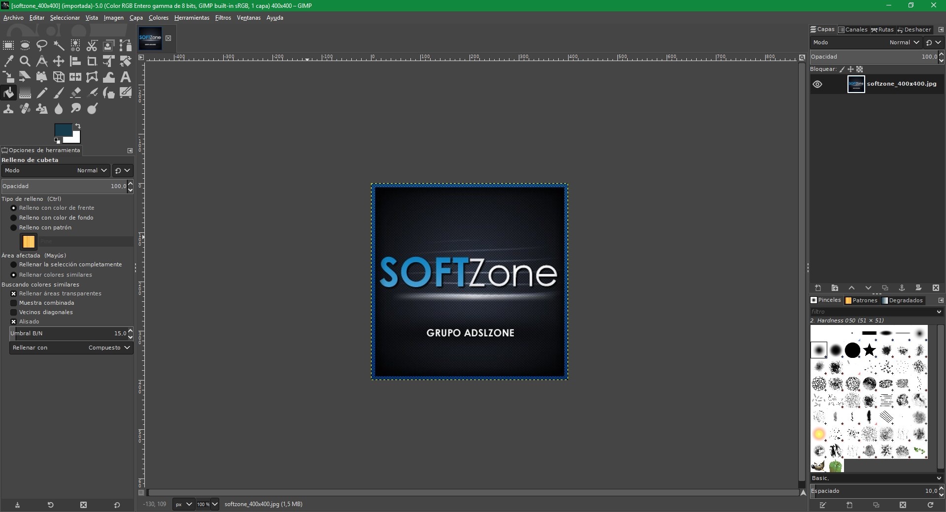Viewport: 946px width, 512px height.
Task: Open the Herramientas menu
Action: point(192,18)
